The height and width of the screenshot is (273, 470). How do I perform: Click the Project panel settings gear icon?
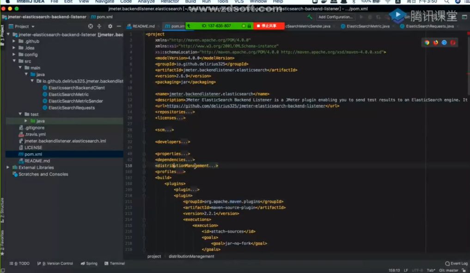[110, 26]
